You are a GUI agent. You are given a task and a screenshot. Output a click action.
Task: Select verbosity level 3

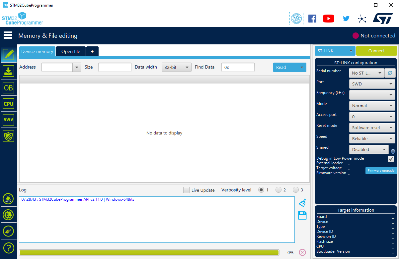(x=296, y=190)
